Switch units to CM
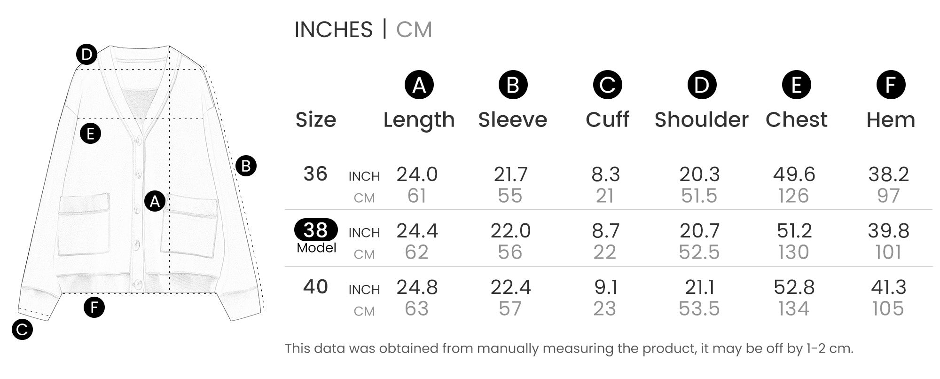Viewport: 940px width, 379px height. point(414,30)
